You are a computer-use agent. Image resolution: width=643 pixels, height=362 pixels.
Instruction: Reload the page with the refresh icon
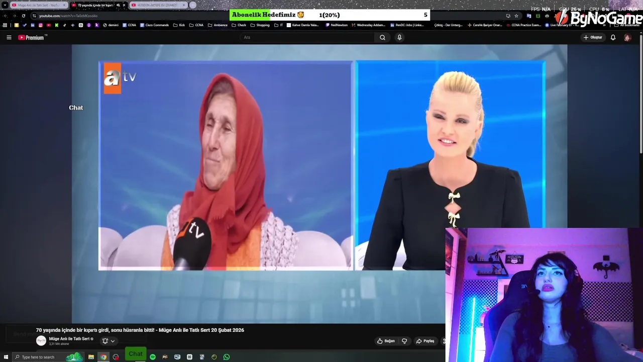click(23, 16)
